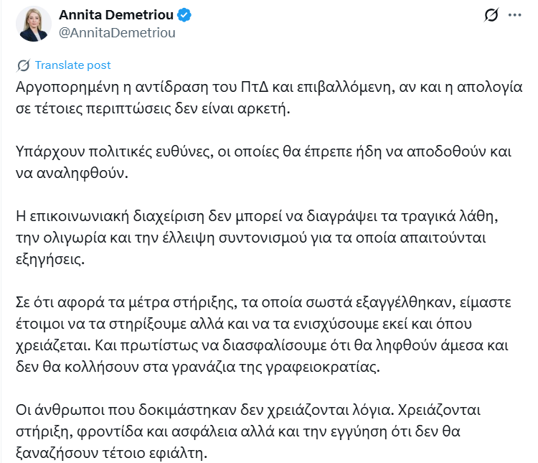This screenshot has width=538, height=463.
Task: Click the first paragraph starting with Αργοπορημένη
Action: 269,98
